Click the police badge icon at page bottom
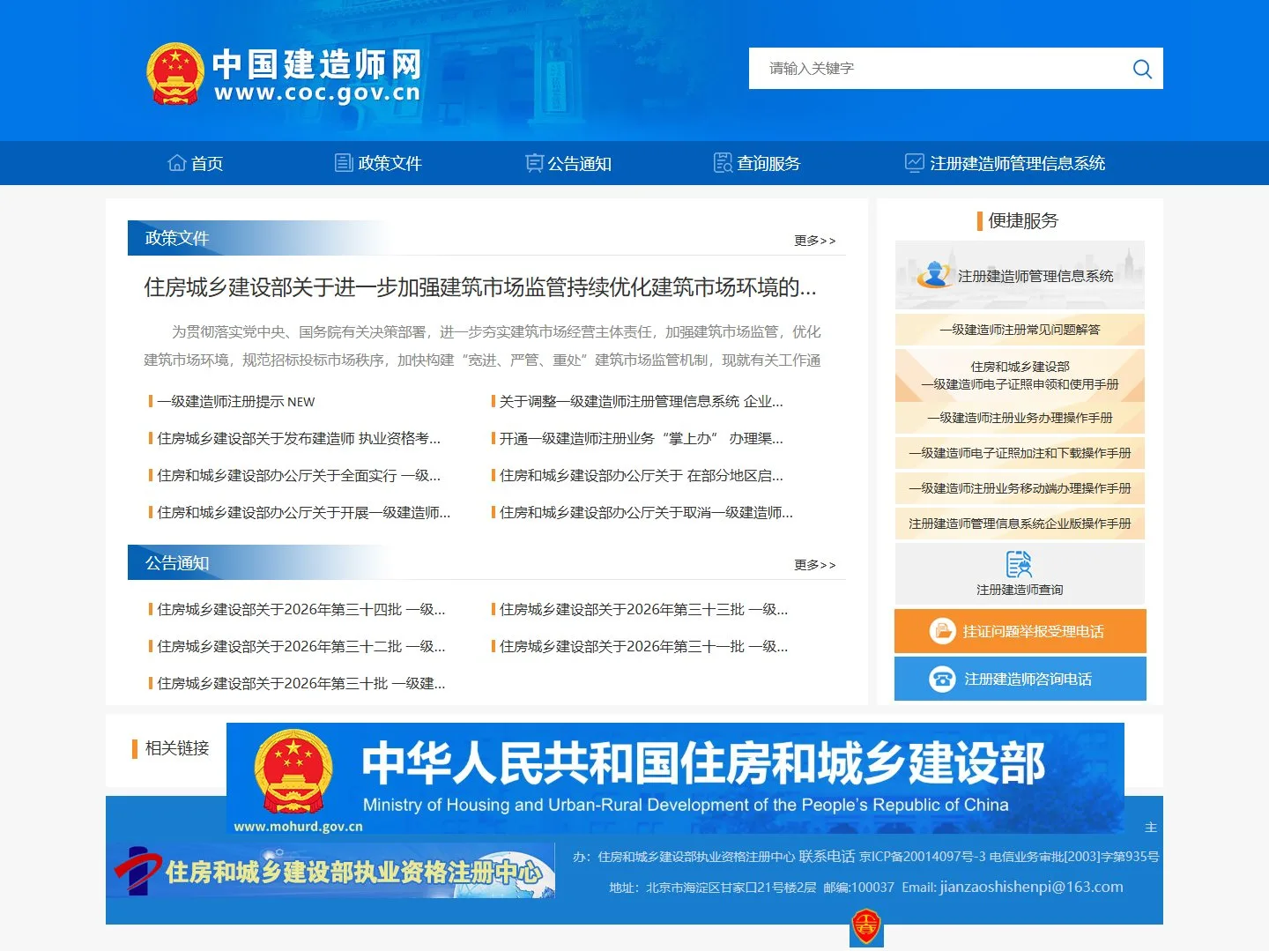Viewport: 1269px width, 951px height. coord(866,927)
